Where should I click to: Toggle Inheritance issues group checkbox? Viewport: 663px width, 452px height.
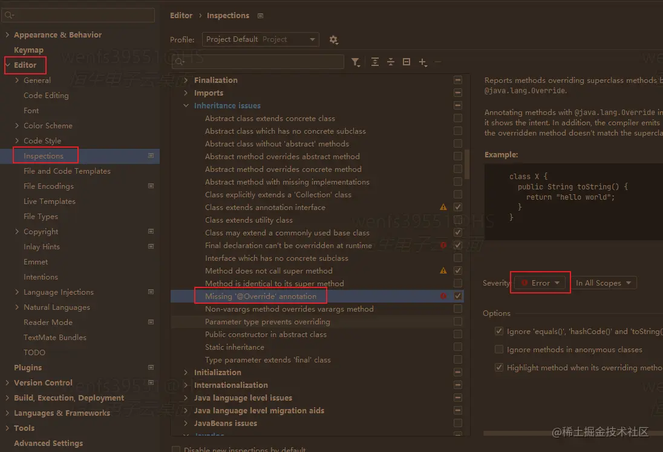(458, 105)
